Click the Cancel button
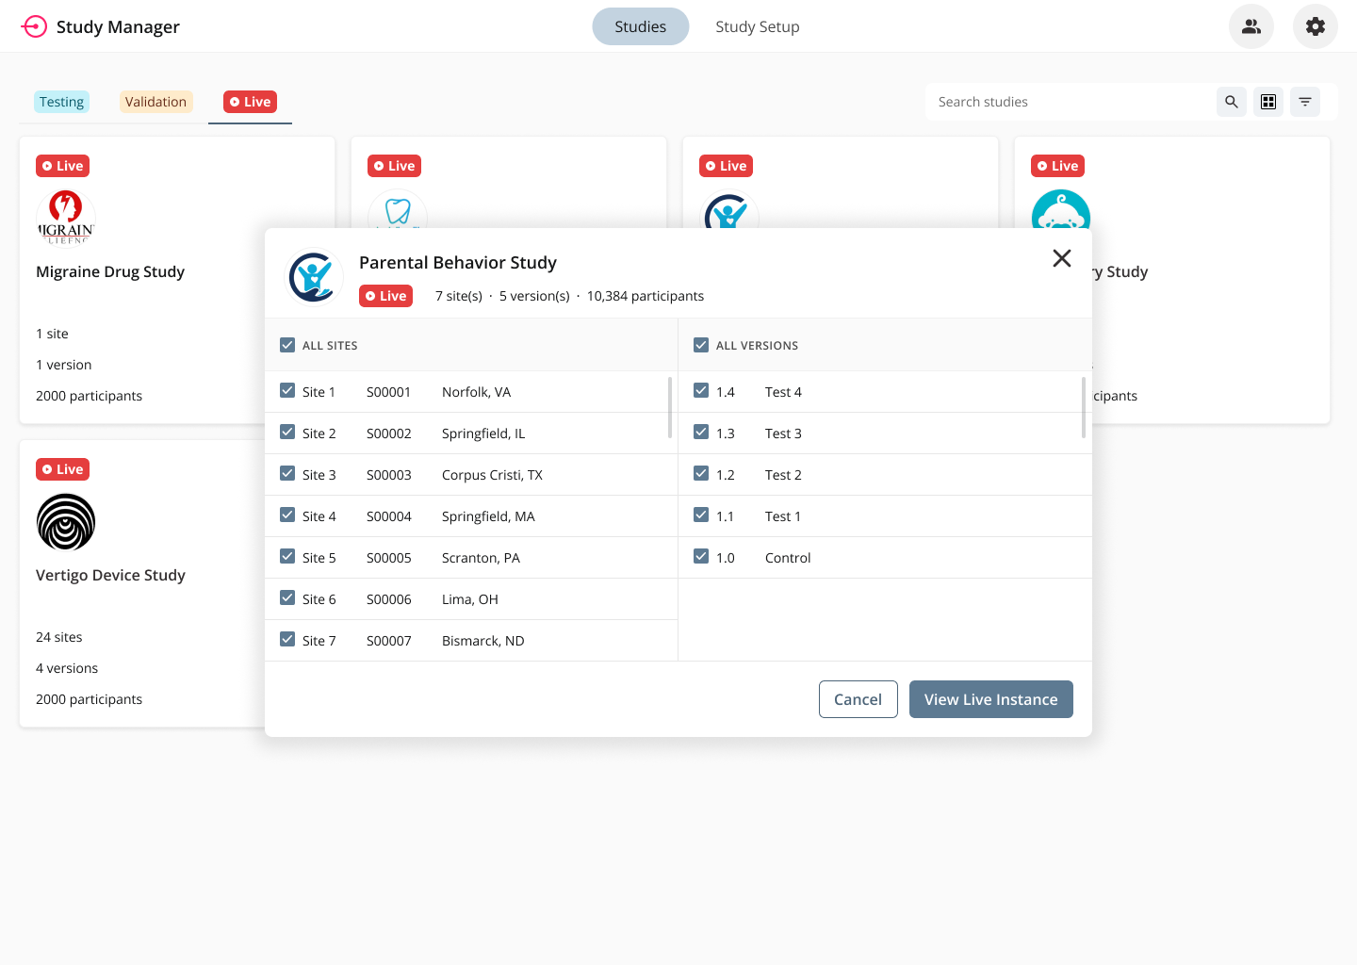This screenshot has height=965, width=1357. 858,699
